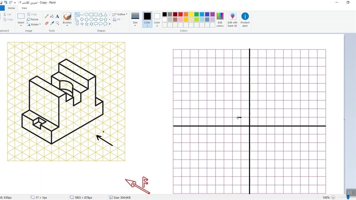
Task: Click the Undo arrow in title bar
Action: pos(5,2)
